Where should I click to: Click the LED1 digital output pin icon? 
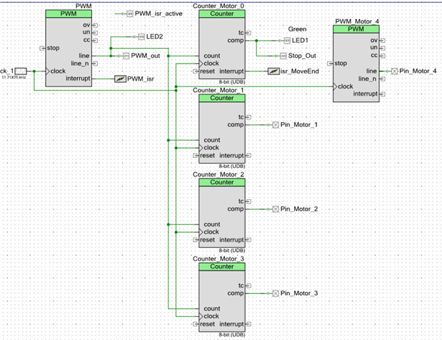[x=287, y=41]
